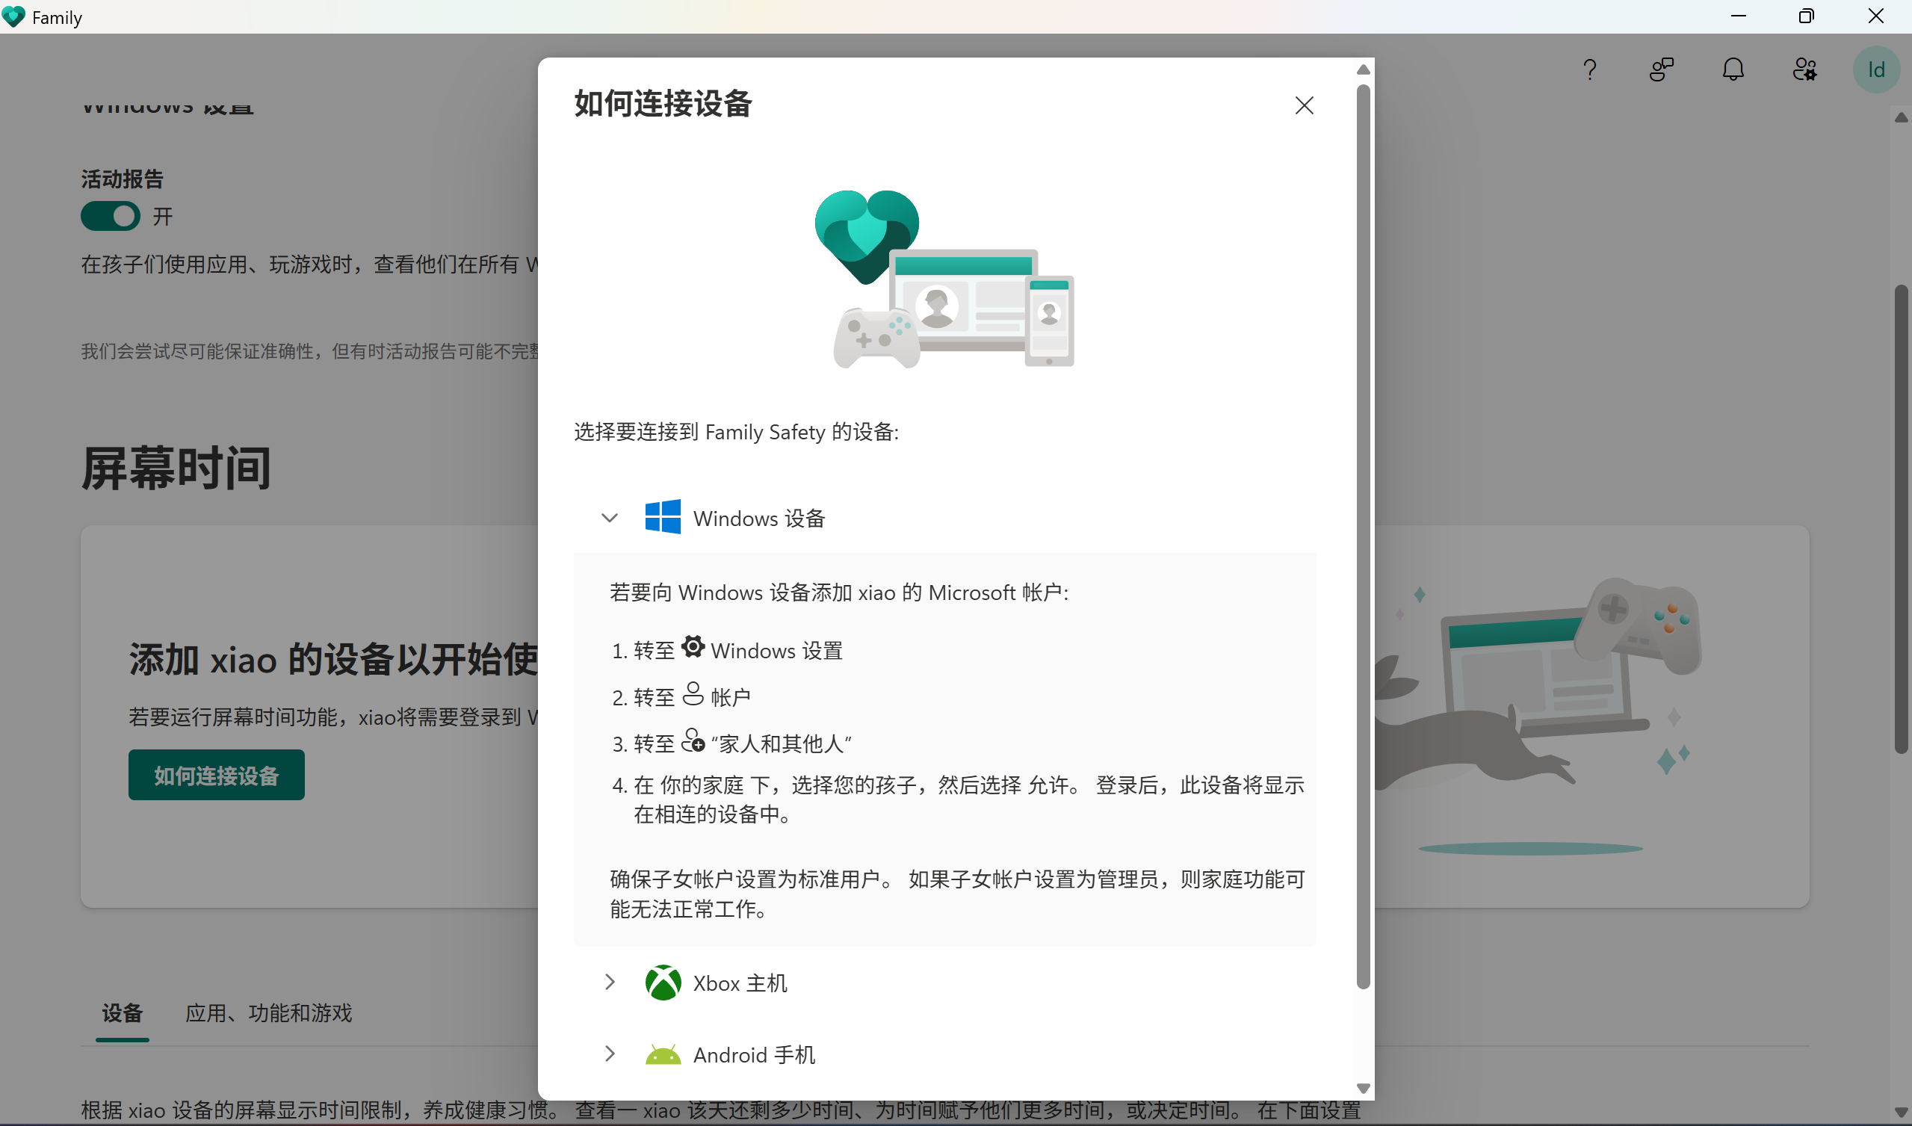Open the feedback icon in the top bar

coord(1662,69)
